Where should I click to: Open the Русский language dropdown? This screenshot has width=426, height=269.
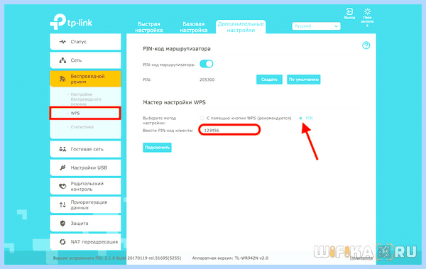pos(316,26)
